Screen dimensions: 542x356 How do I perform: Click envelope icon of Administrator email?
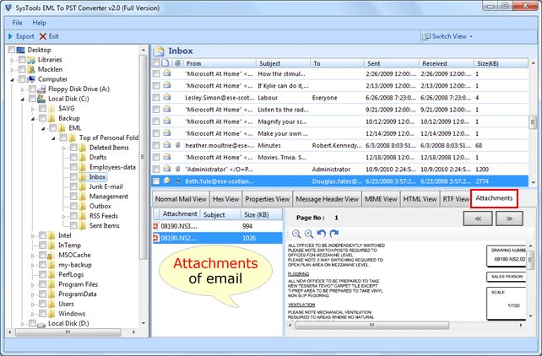167,169
